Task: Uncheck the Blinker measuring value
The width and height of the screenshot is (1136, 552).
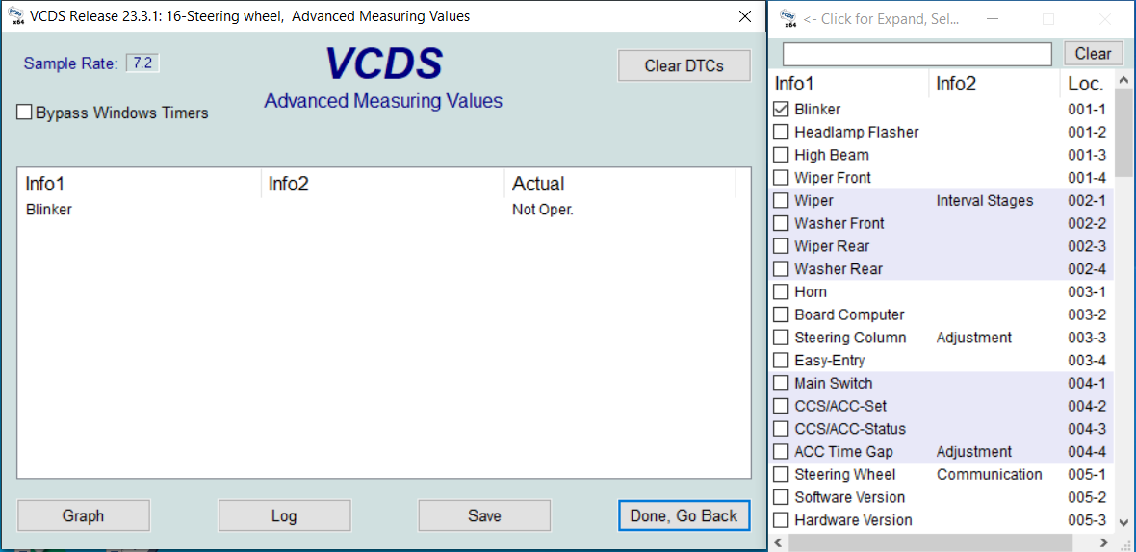Action: 781,110
